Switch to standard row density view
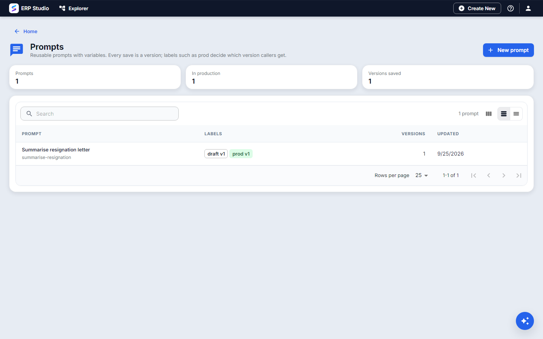The width and height of the screenshot is (543, 339). pyautogui.click(x=504, y=114)
